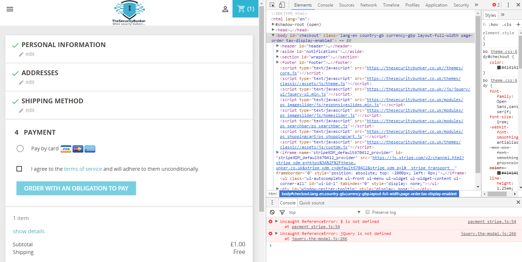Click the red error count badge in DevTools
Viewport: 522px width, 262px height.
point(496,5)
